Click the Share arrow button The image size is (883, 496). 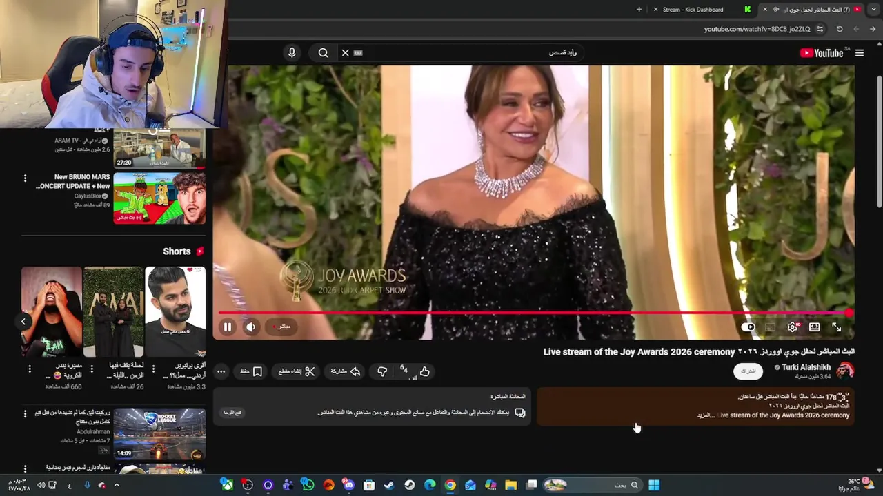[346, 371]
